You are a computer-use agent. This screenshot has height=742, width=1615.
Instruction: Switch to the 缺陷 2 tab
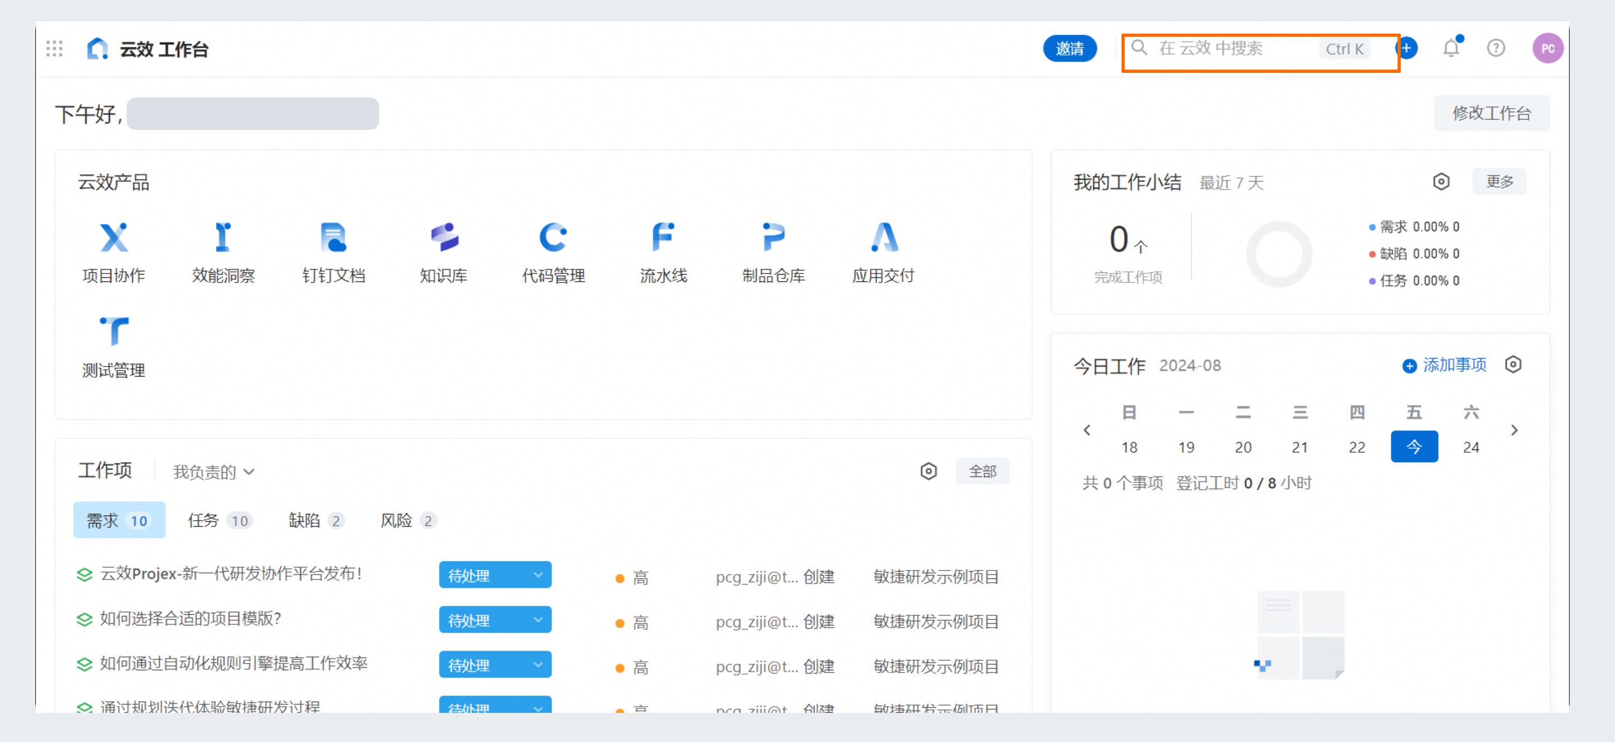(316, 520)
